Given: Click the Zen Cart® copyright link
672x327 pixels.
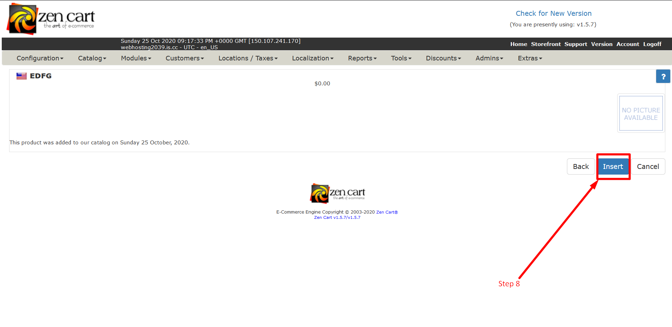Looking at the screenshot, I should pos(387,212).
